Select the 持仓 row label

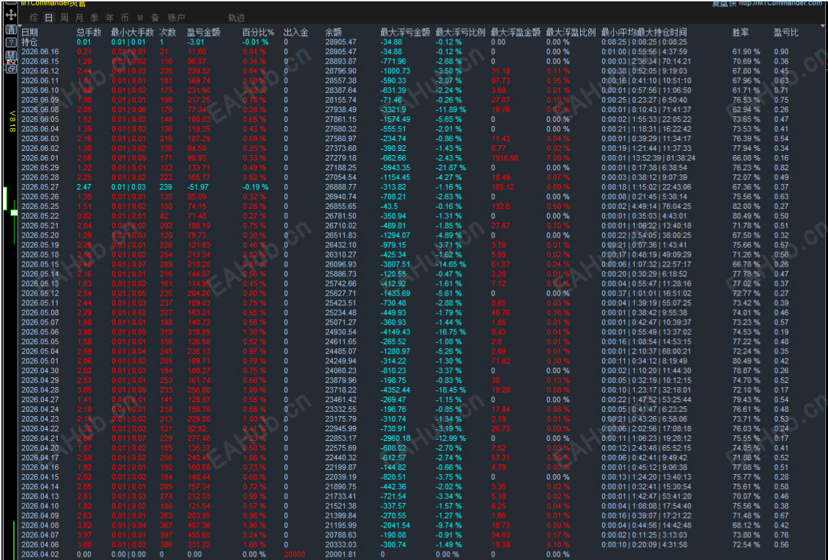tap(30, 42)
